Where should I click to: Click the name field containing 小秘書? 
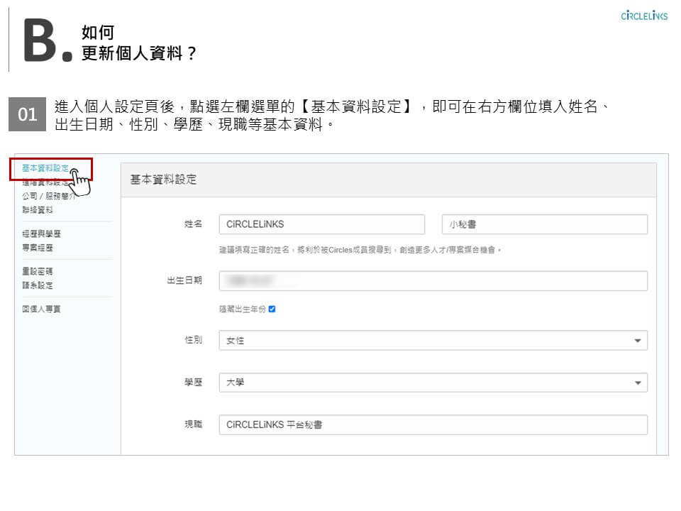point(544,224)
